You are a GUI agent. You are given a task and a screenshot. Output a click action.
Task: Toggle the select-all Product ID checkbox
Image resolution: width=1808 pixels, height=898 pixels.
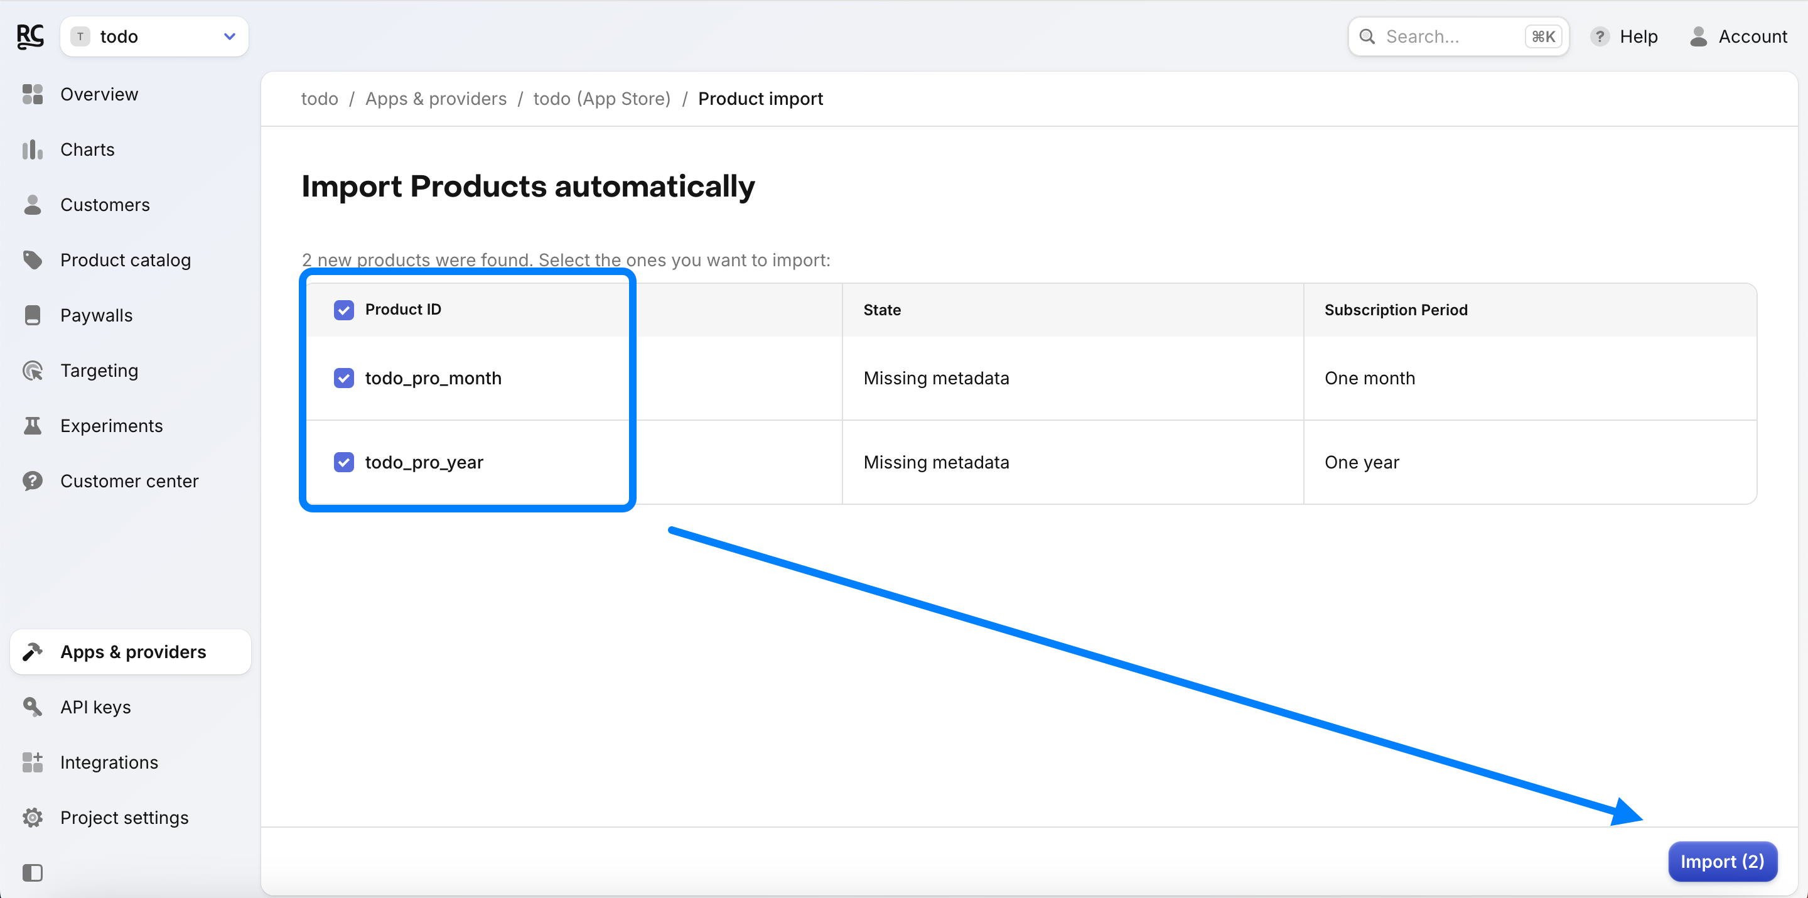tap(344, 310)
